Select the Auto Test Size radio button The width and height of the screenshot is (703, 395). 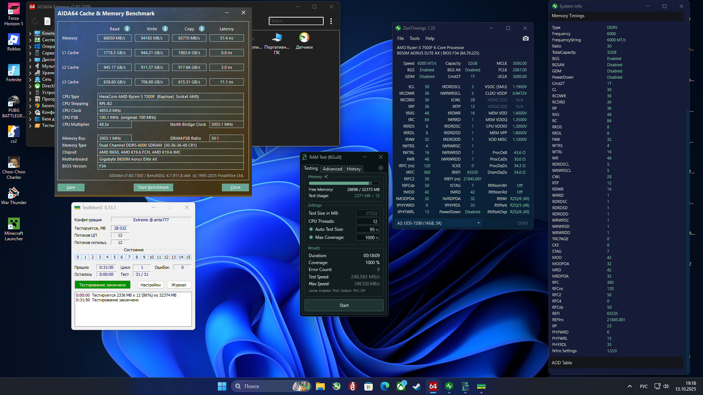[x=311, y=229]
